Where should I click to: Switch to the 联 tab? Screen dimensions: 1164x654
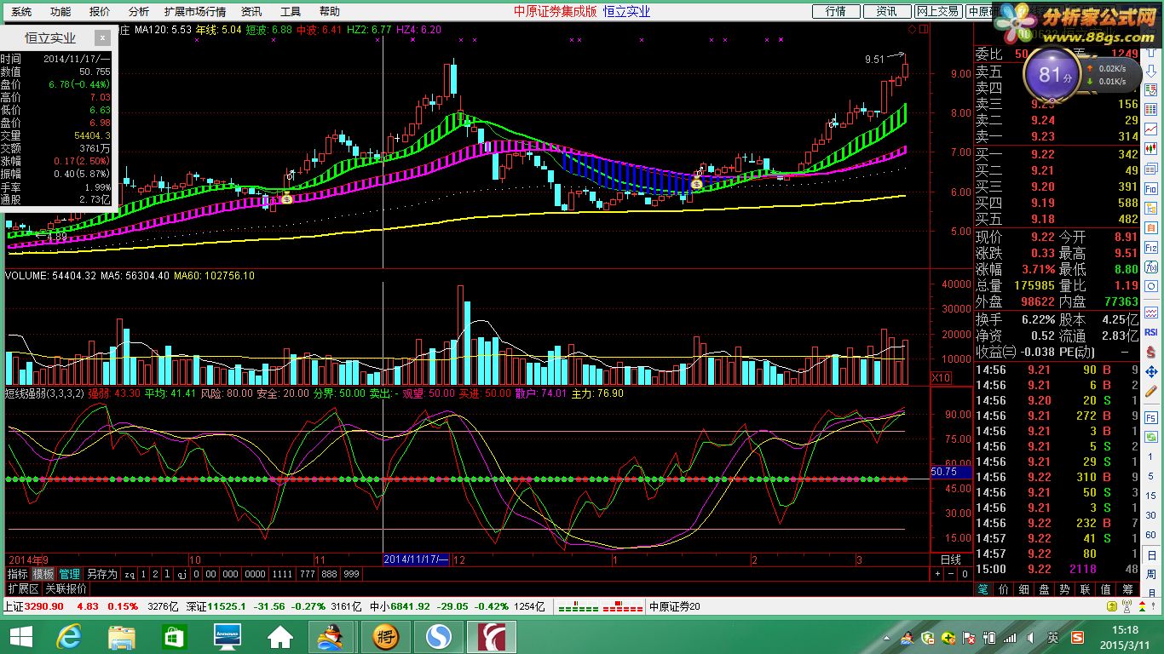[x=1085, y=589]
